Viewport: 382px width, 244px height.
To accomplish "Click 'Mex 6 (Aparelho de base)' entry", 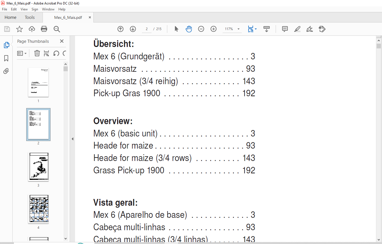I will pos(140,215).
